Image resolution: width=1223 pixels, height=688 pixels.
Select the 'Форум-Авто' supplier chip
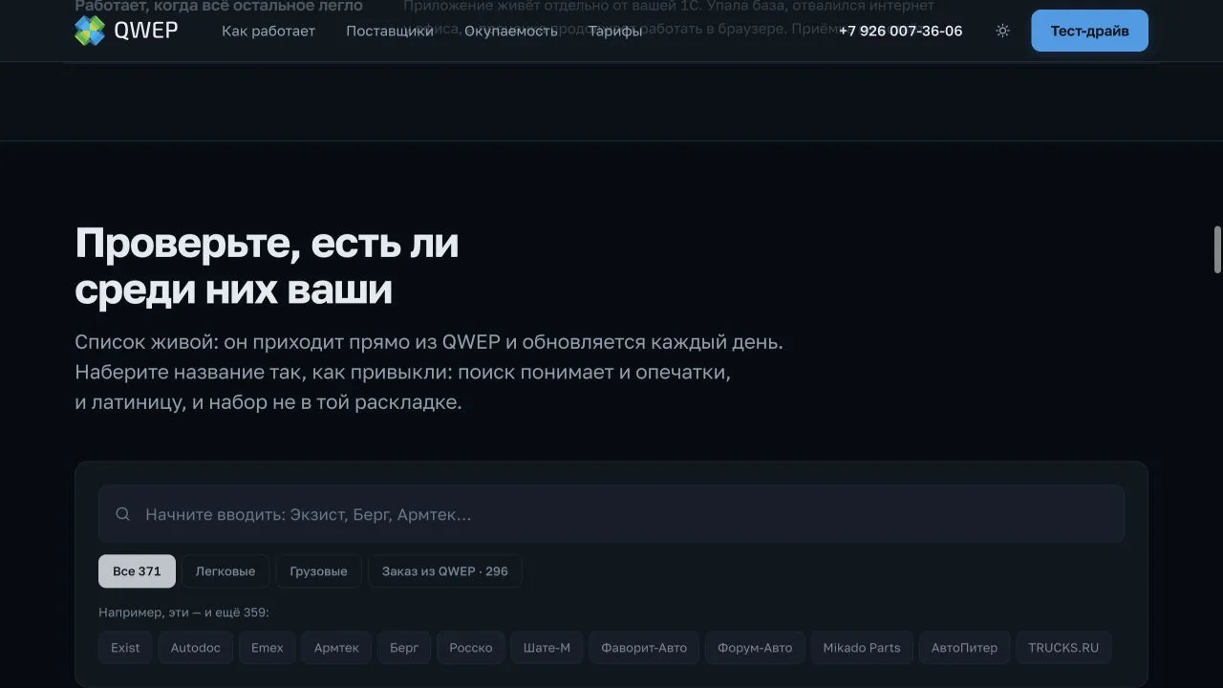tap(755, 648)
